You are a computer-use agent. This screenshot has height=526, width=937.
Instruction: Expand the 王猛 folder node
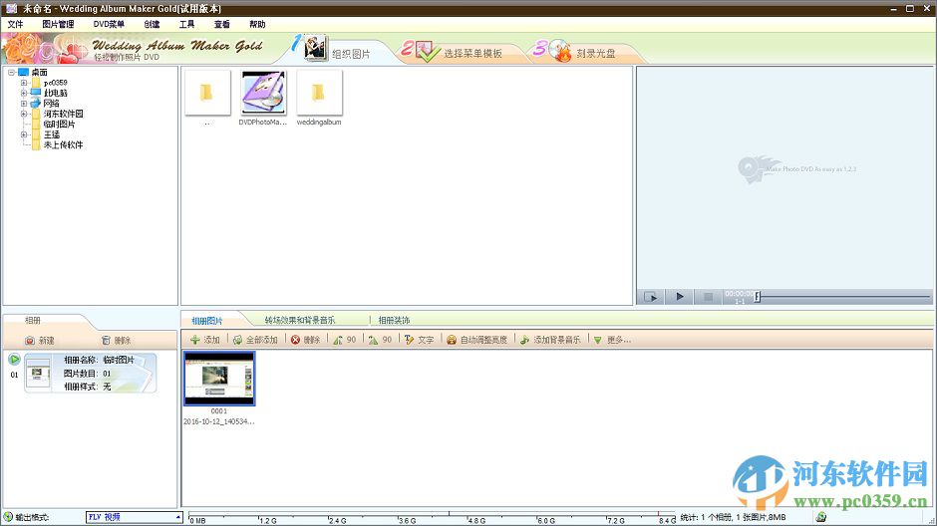tap(23, 134)
